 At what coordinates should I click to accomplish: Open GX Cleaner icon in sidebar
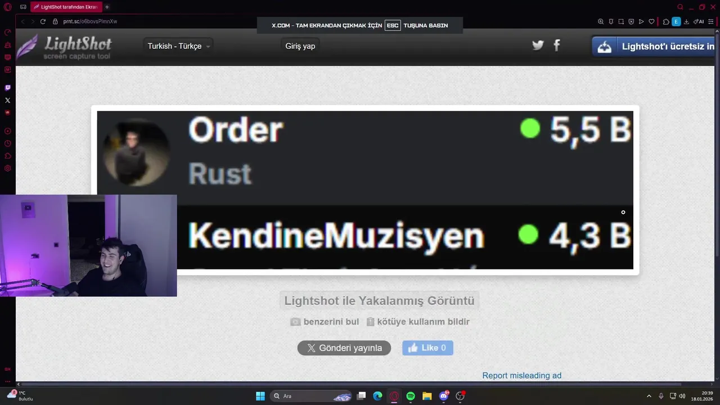pos(7,44)
